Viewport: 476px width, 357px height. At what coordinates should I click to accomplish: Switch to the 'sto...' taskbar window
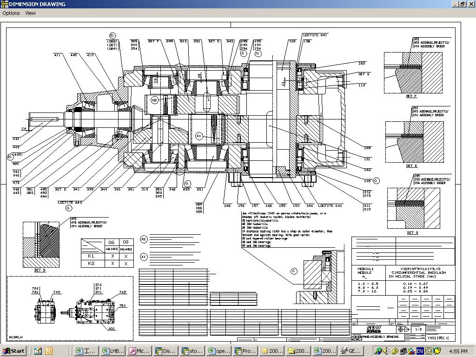coord(192,351)
